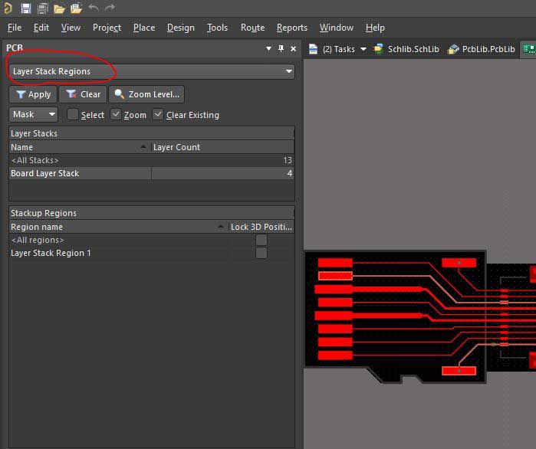
Task: Open the Design menu
Action: pos(180,28)
